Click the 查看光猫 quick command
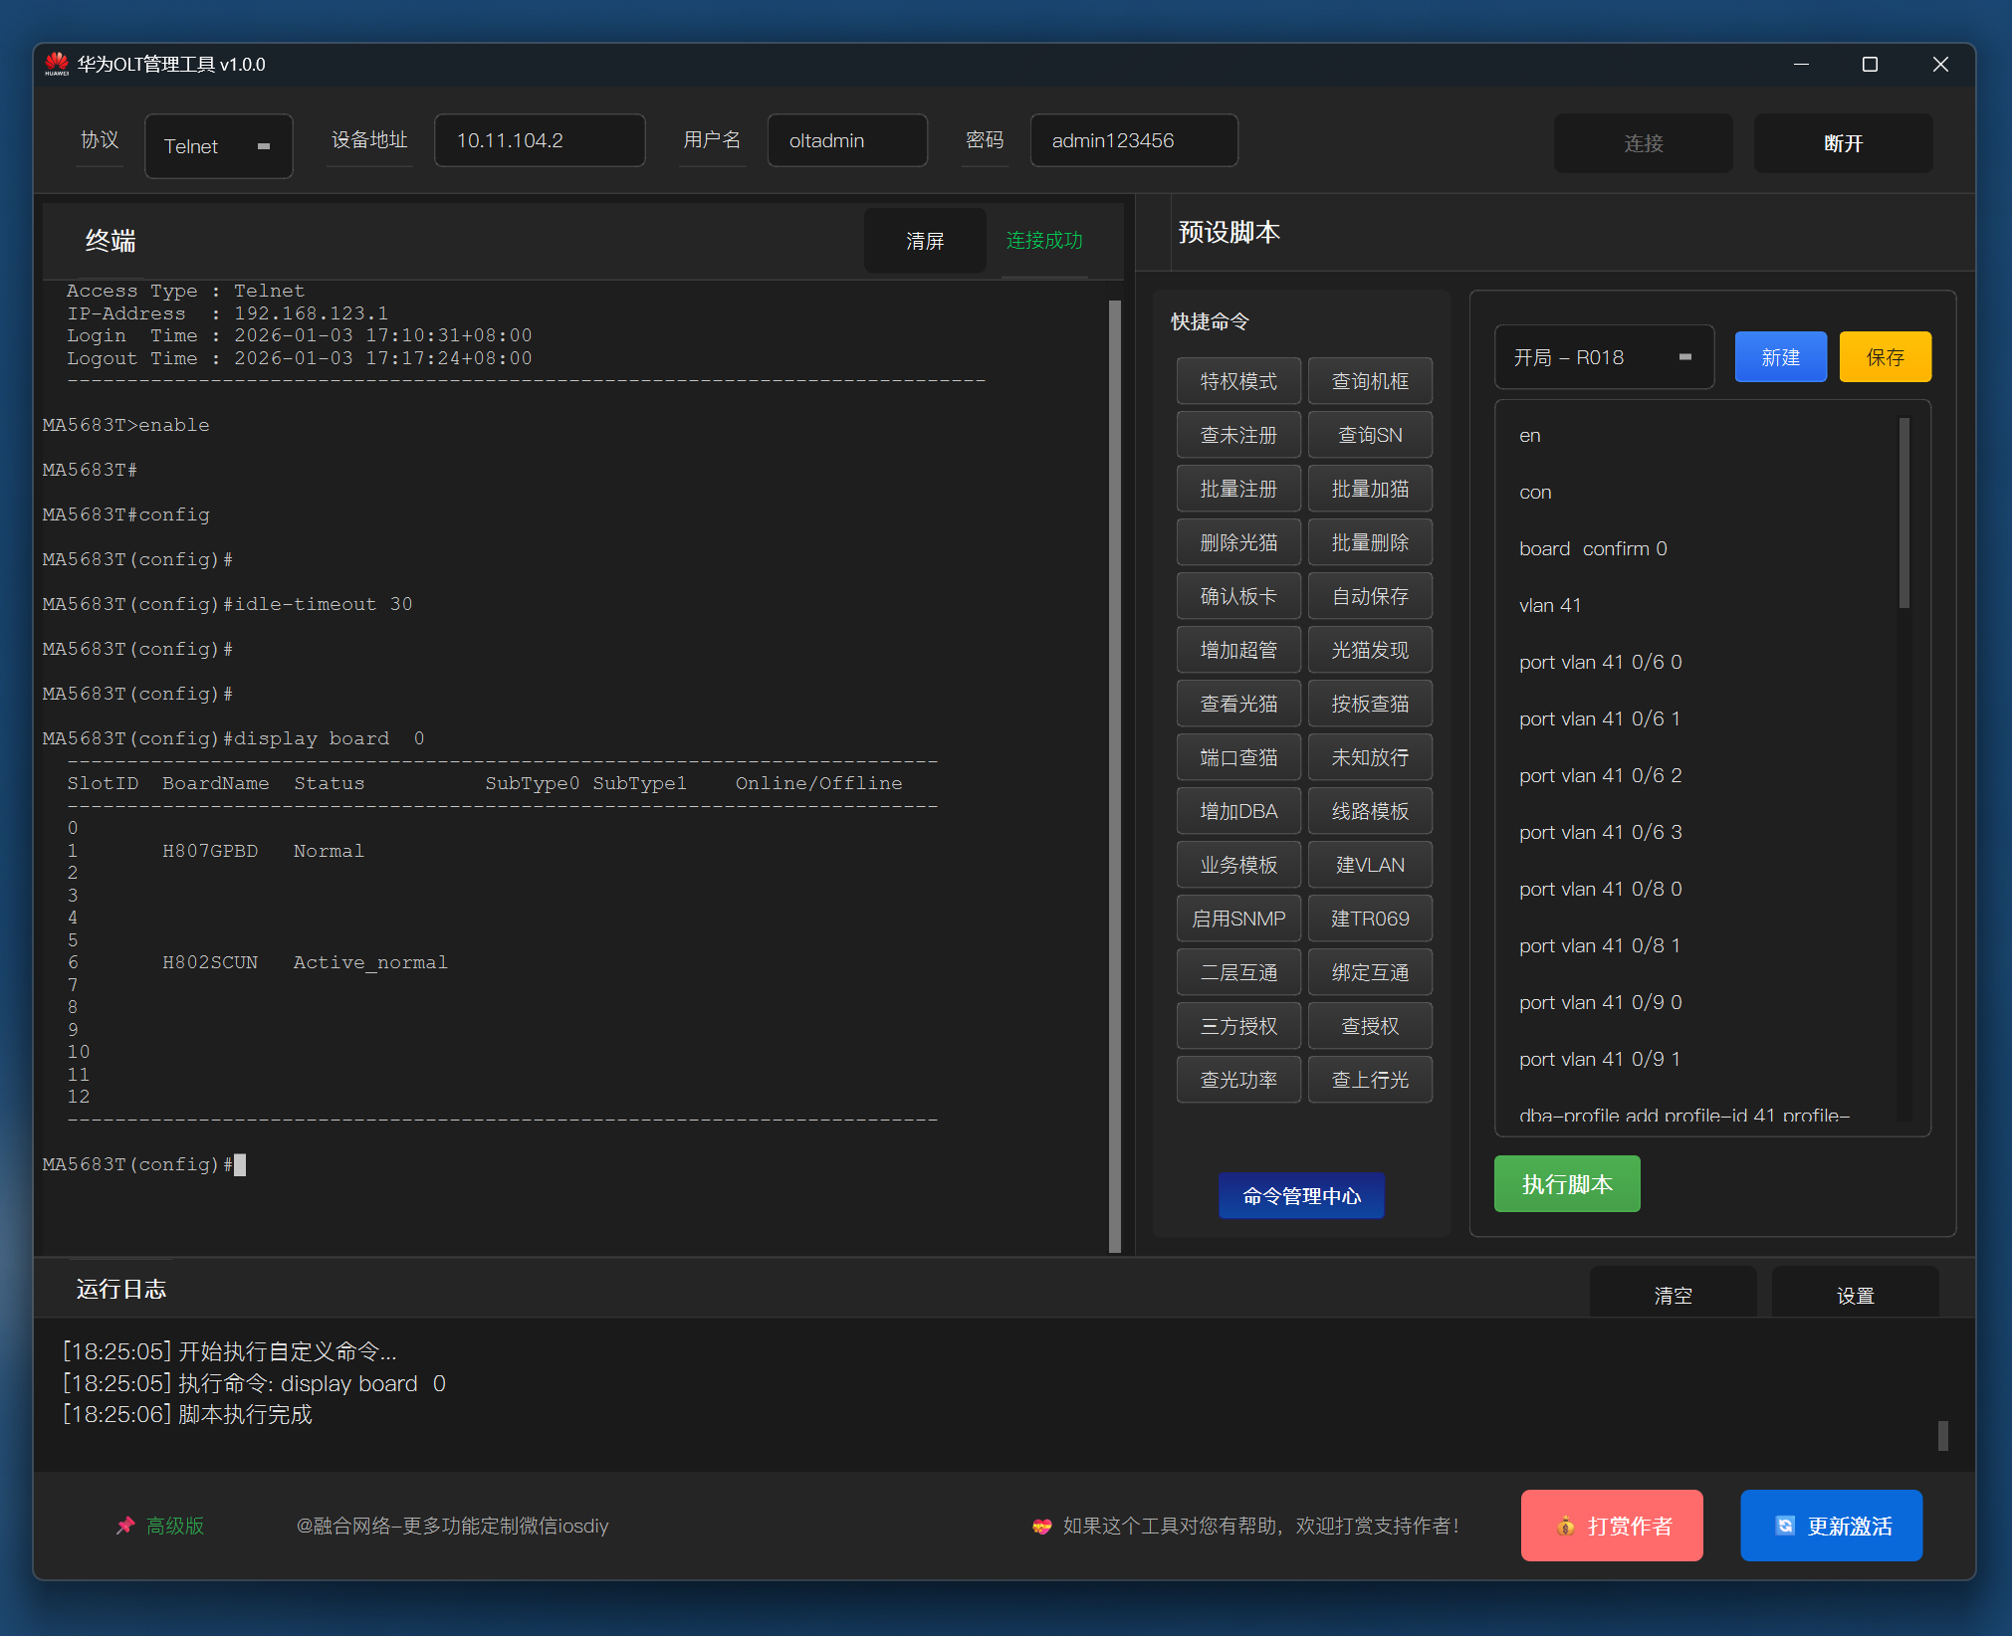 coord(1238,704)
